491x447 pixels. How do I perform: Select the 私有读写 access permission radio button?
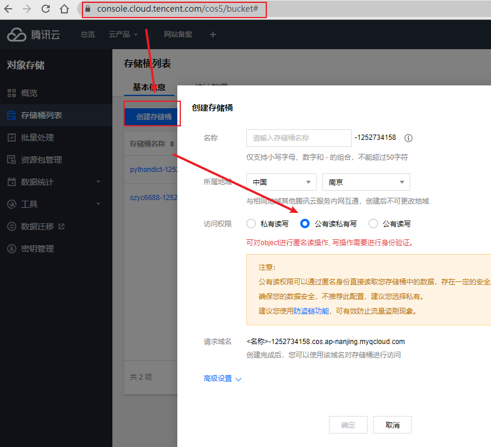252,223
